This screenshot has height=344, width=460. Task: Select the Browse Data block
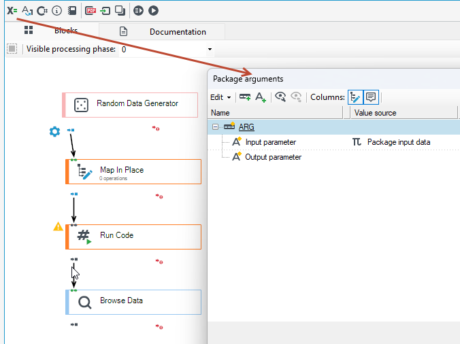tap(133, 302)
